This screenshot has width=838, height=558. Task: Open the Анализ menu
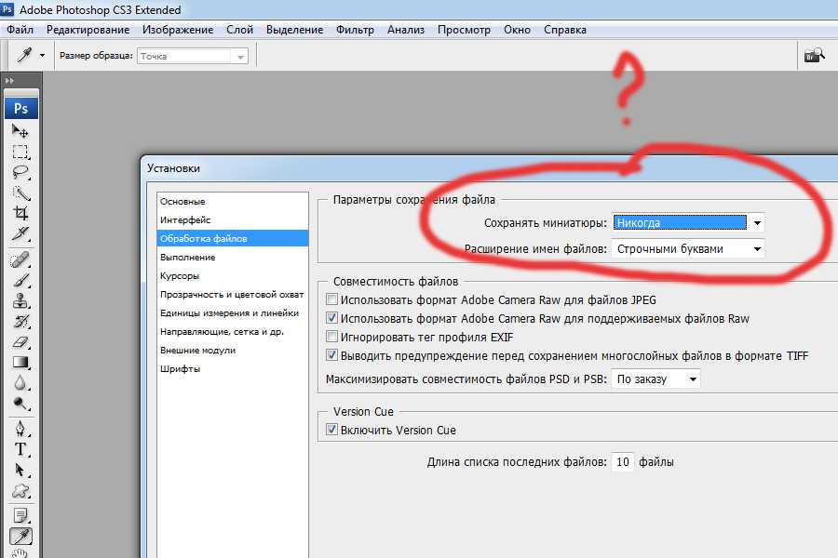point(406,30)
